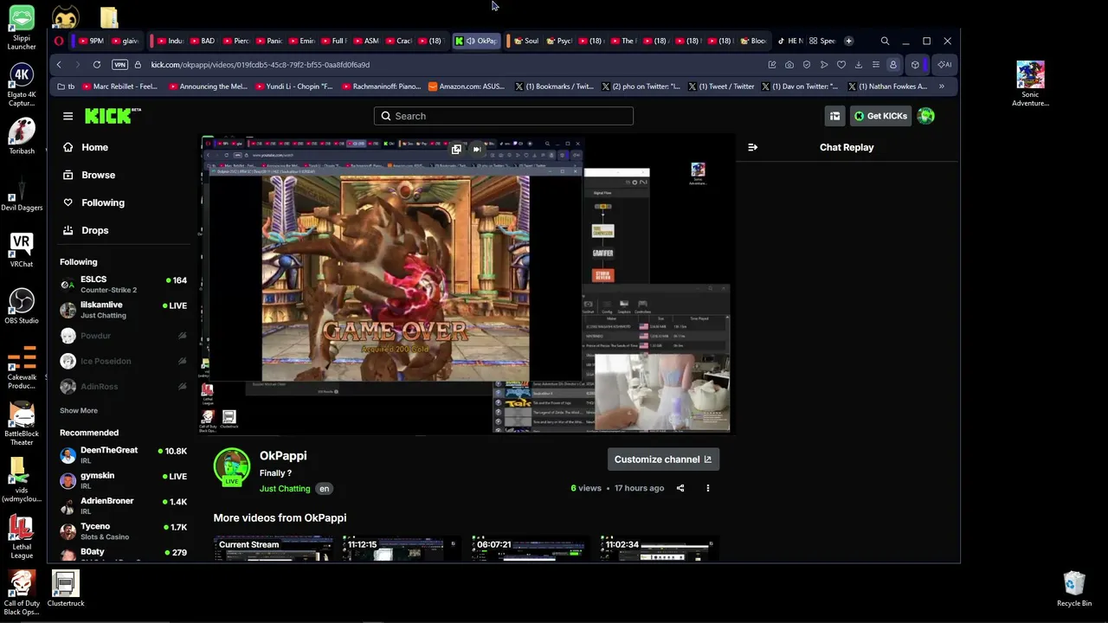Open the 06:07:21 video thumbnail

pos(531,549)
